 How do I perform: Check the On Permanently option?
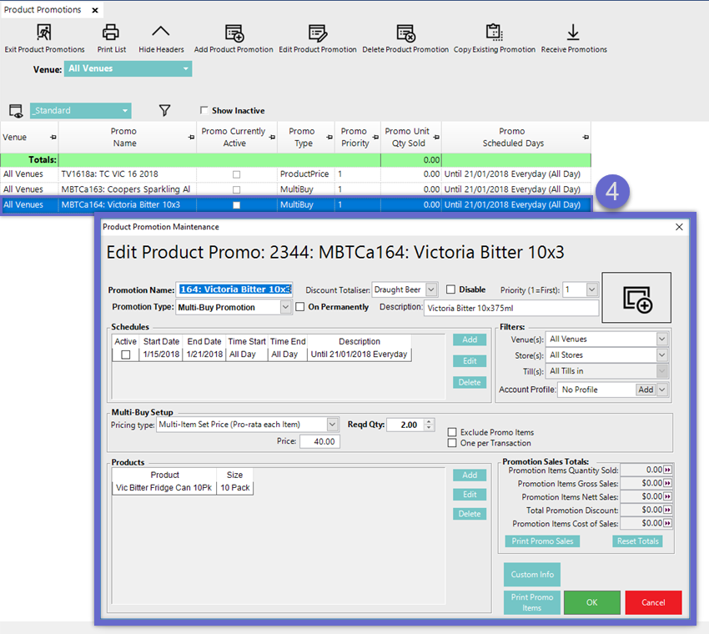tap(299, 307)
